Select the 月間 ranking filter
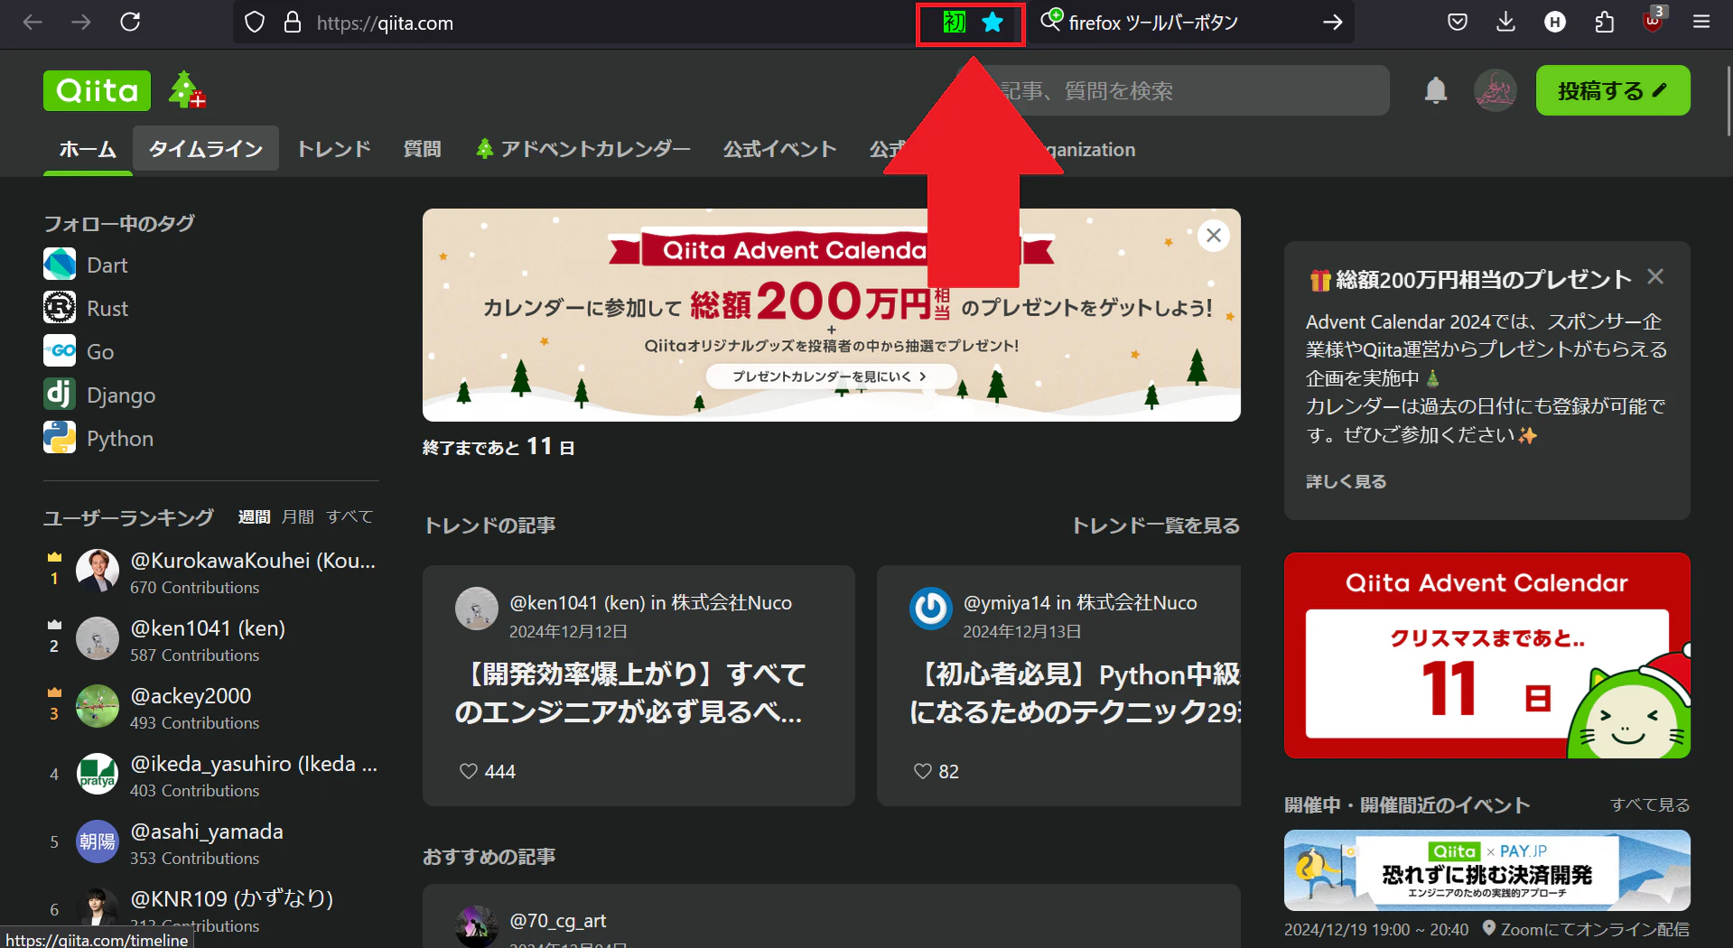1733x948 pixels. 298,517
